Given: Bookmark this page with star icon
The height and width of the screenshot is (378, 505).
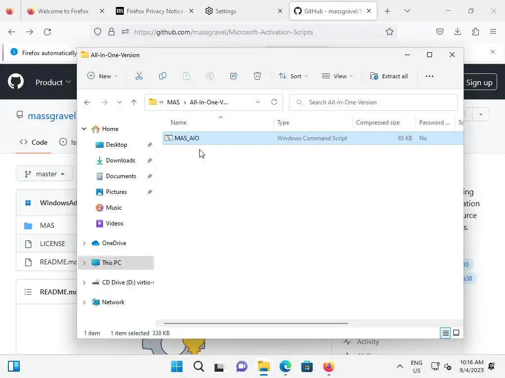Looking at the screenshot, I should click(x=390, y=31).
